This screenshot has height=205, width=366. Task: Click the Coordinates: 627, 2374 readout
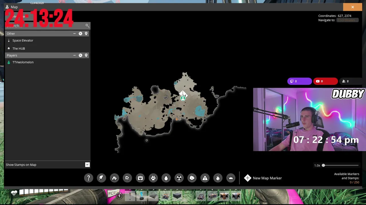[335, 16]
